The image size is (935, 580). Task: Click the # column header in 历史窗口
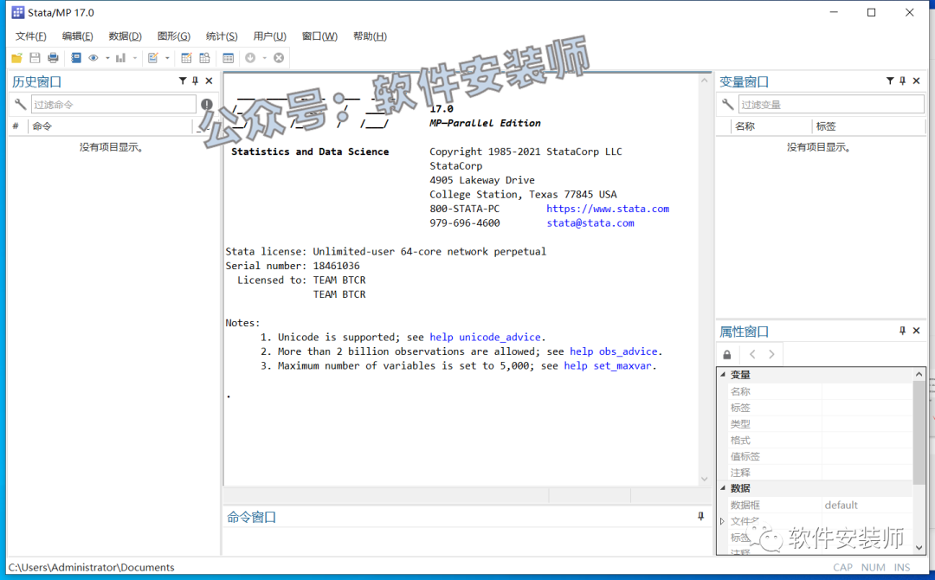[16, 126]
